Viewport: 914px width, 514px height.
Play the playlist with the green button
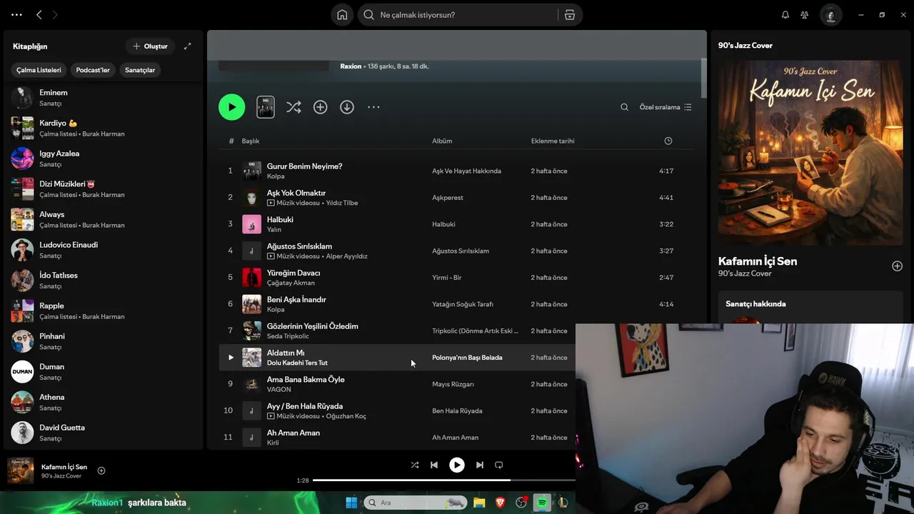pos(231,107)
